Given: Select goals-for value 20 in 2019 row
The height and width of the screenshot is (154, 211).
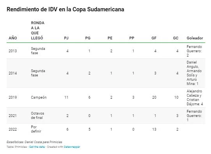Looking at the screenshot, I should point(154,97).
